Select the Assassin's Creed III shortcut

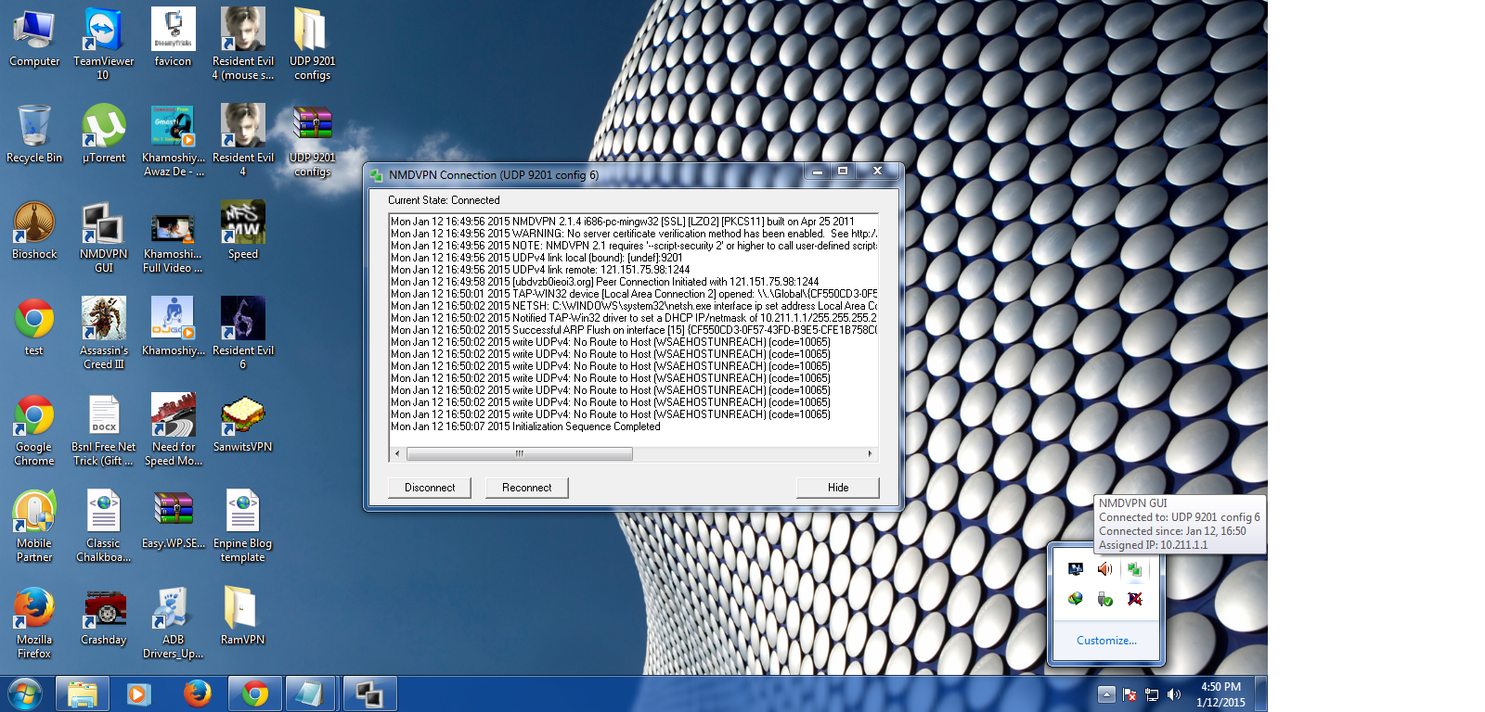pyautogui.click(x=103, y=333)
